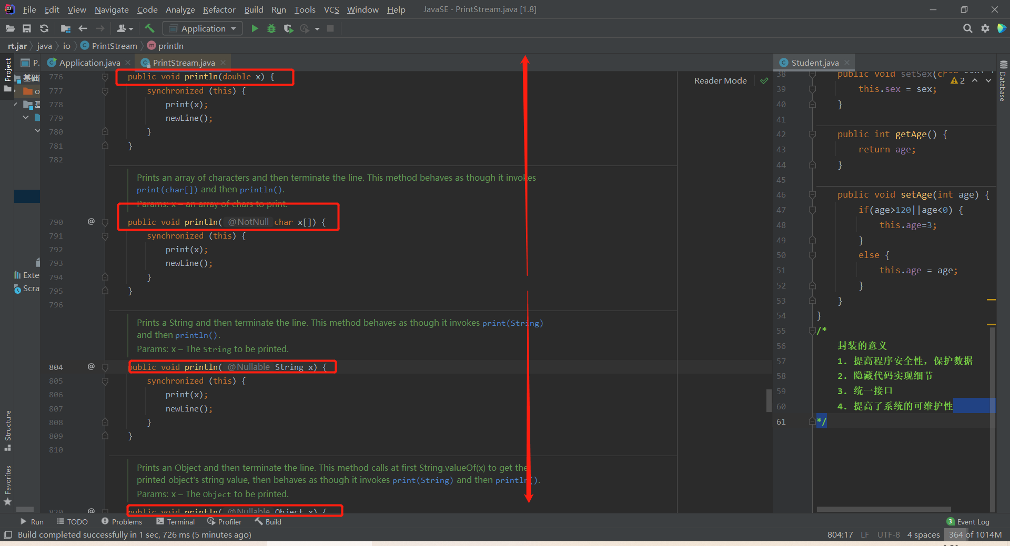Click the PrintStream breadcrumb in navigation bar
Image resolution: width=1010 pixels, height=546 pixels.
[109, 46]
